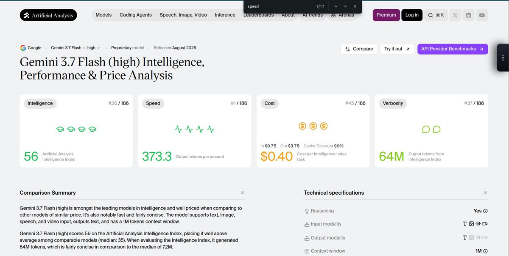Click the Released August 2026 text
Viewport: 509px width, 256px height.
click(x=175, y=48)
